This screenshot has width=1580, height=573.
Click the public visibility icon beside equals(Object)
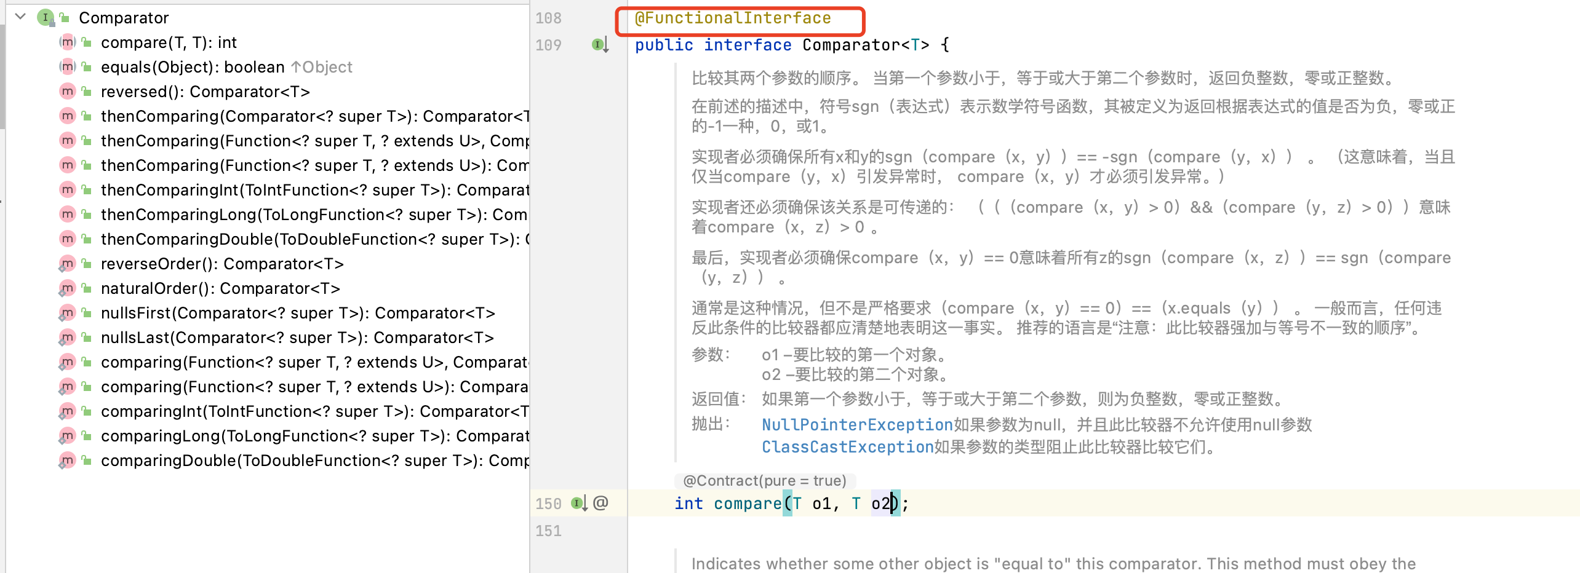pyautogui.click(x=87, y=67)
